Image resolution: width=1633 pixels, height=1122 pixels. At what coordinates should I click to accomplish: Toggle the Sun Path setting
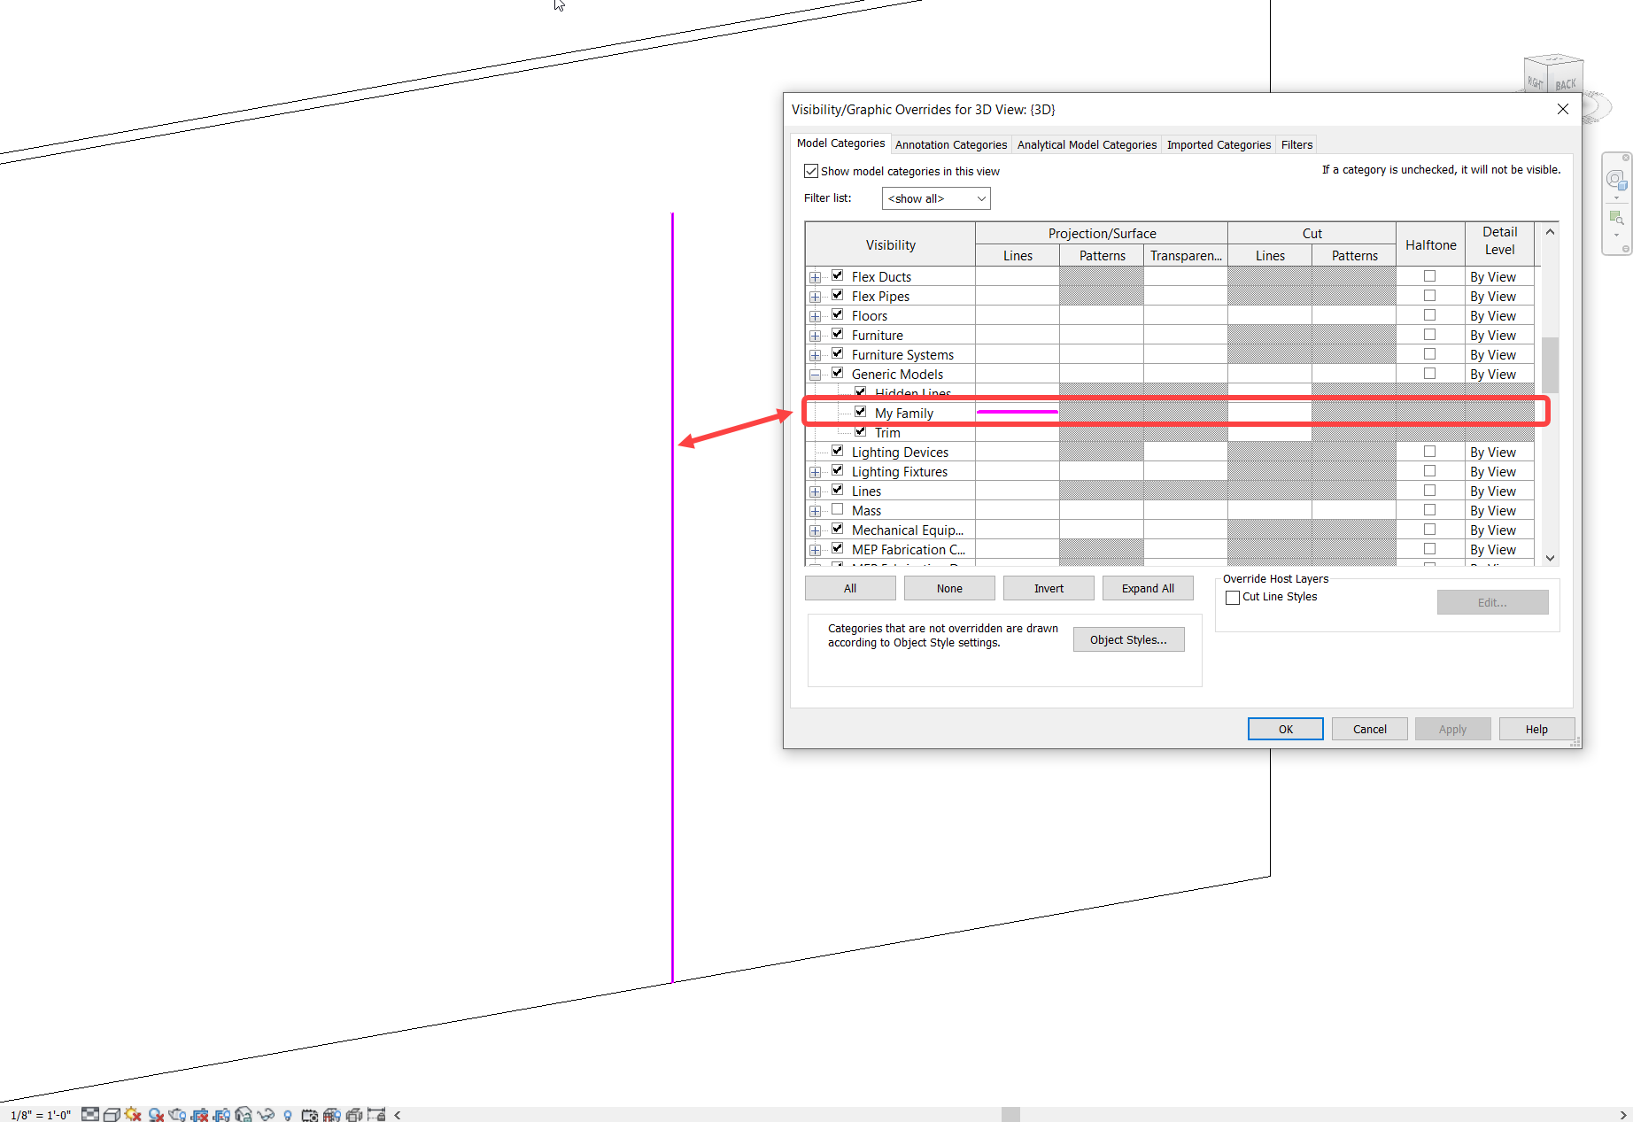point(134,1114)
